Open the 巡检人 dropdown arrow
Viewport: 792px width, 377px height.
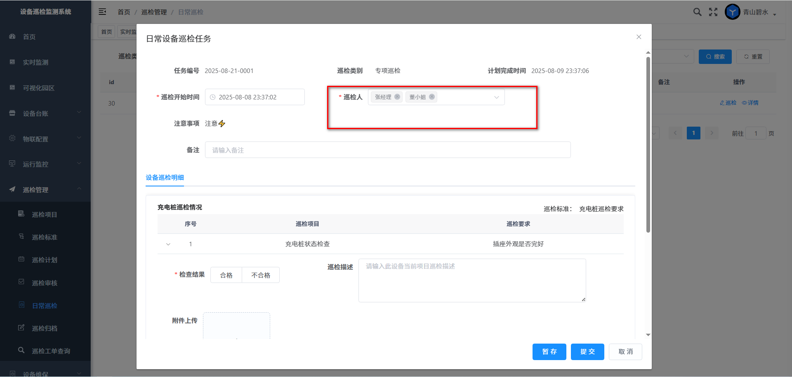pos(497,97)
